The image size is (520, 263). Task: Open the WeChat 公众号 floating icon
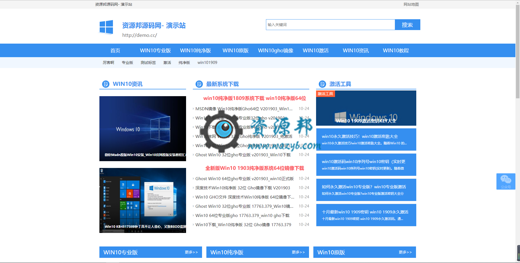(x=506, y=181)
